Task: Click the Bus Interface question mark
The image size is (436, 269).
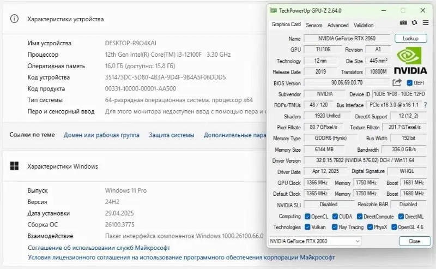Action: coord(425,105)
